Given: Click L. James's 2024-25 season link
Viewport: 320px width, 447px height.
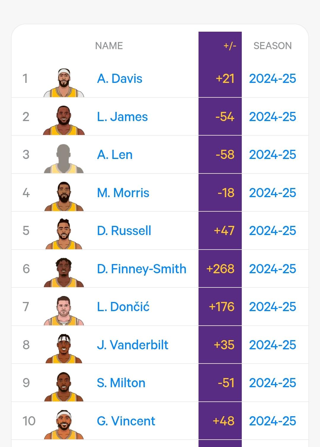Looking at the screenshot, I should tap(273, 117).
